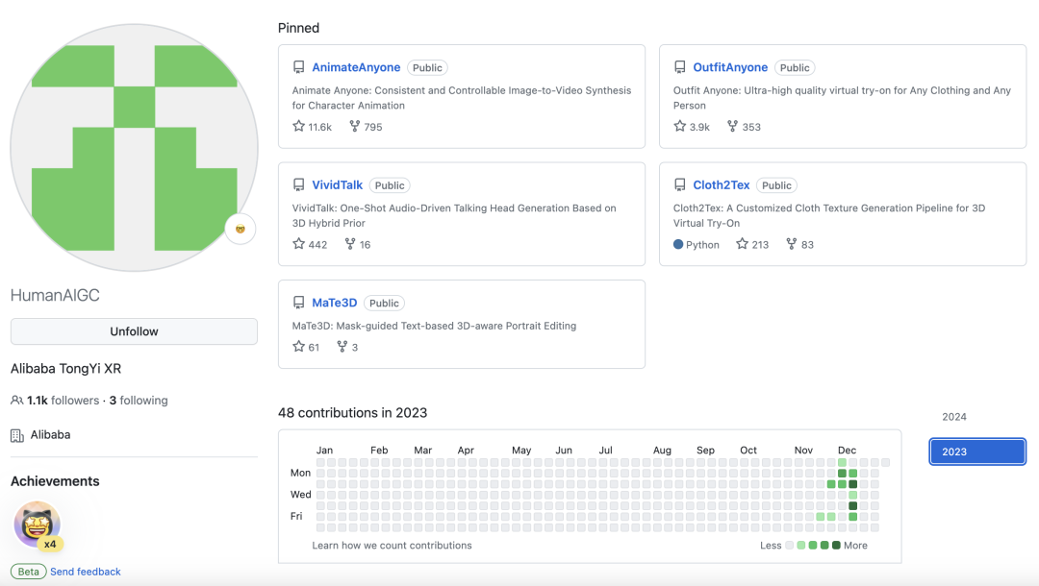Click the VividTalk repository icon
The image size is (1039, 586).
[x=299, y=185]
